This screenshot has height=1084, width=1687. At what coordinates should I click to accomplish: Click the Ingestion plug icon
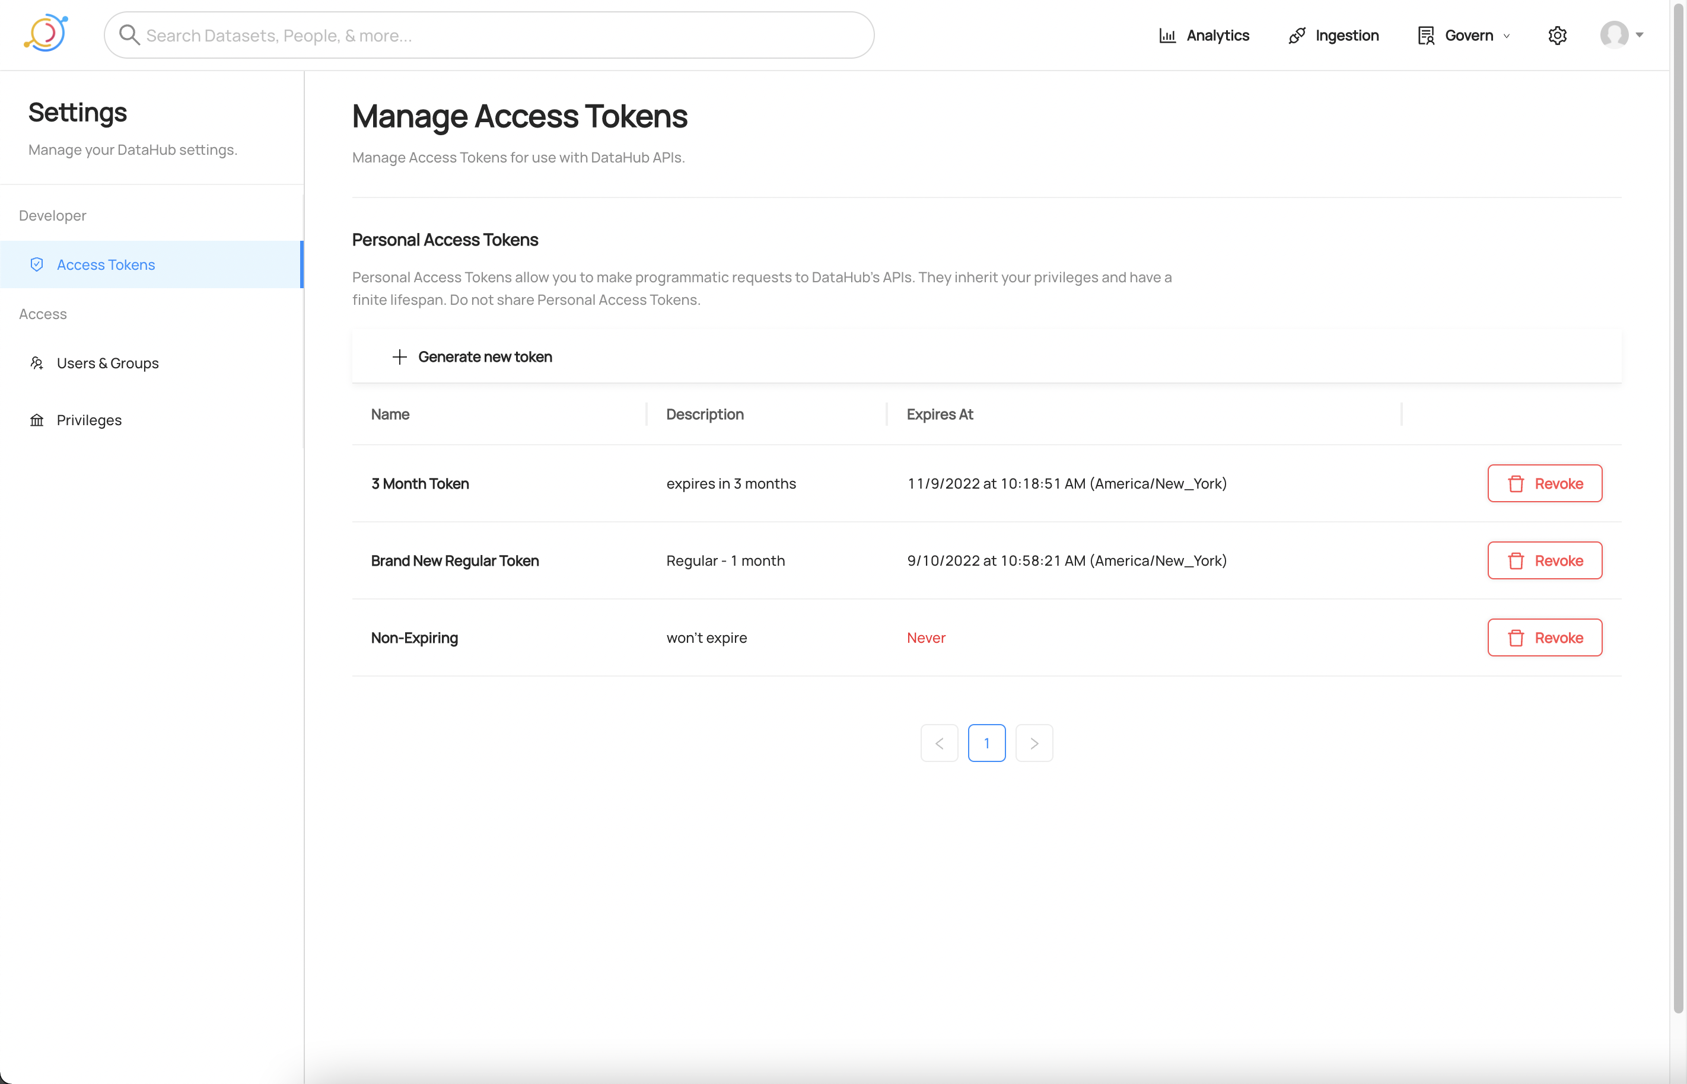coord(1297,35)
